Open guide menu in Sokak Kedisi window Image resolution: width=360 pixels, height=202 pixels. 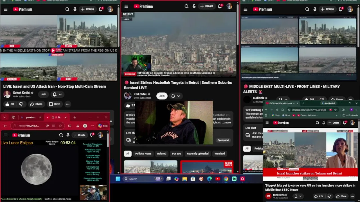click(x=5, y=9)
